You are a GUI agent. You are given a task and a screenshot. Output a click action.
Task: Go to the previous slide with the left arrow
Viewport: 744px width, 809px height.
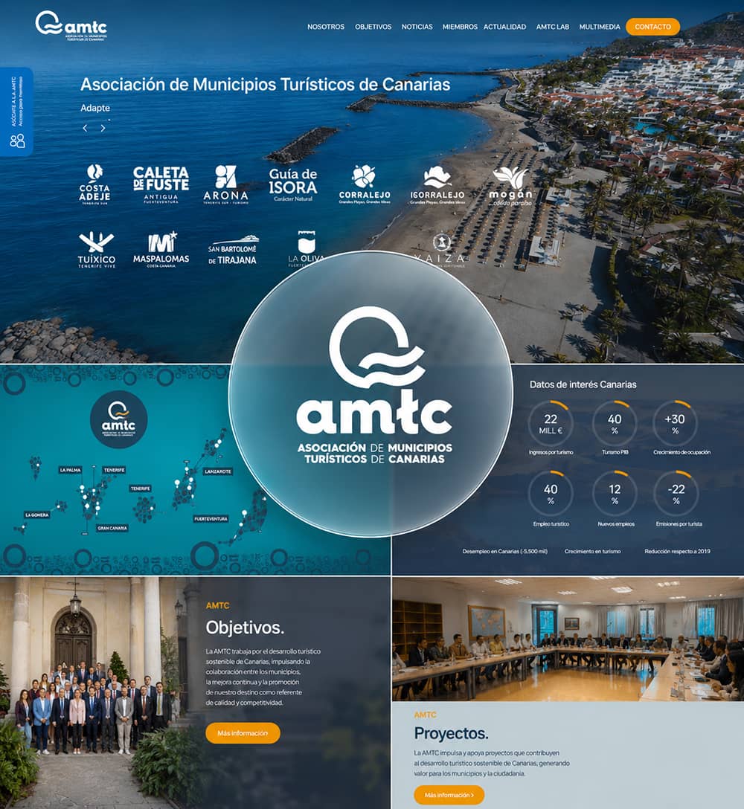[x=86, y=128]
